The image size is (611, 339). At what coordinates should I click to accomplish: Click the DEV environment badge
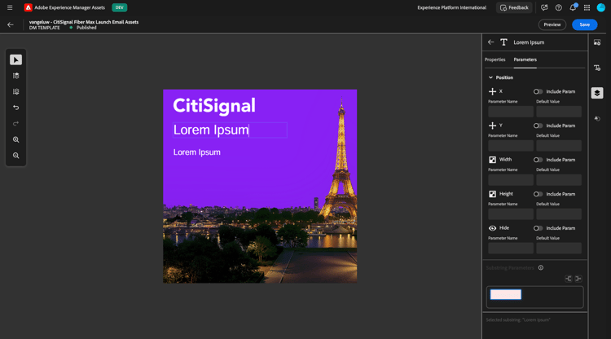pyautogui.click(x=119, y=7)
